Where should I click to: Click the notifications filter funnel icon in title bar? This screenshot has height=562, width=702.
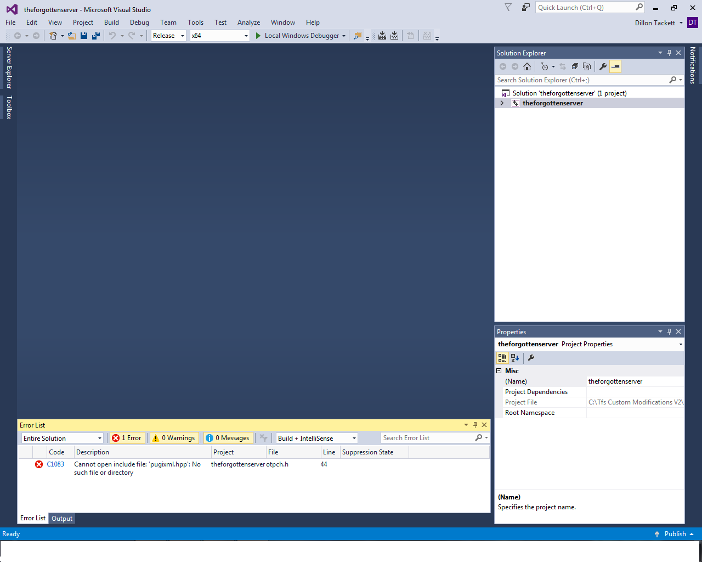tap(508, 7)
